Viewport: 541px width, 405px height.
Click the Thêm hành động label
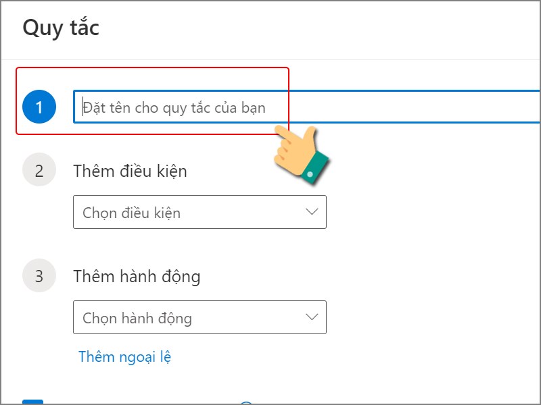(x=137, y=276)
